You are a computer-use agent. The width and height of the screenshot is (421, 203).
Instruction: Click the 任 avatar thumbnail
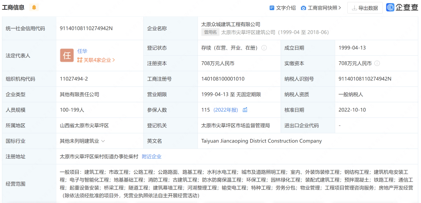[67, 56]
